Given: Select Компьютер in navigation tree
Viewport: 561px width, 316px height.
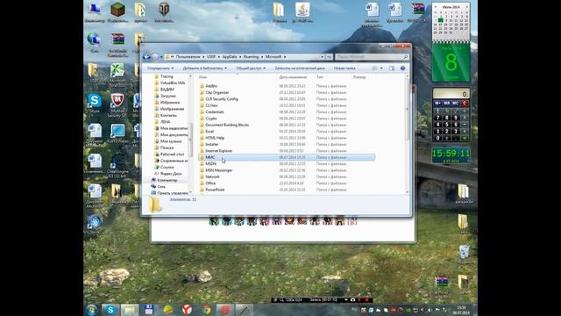Looking at the screenshot, I should (x=167, y=180).
